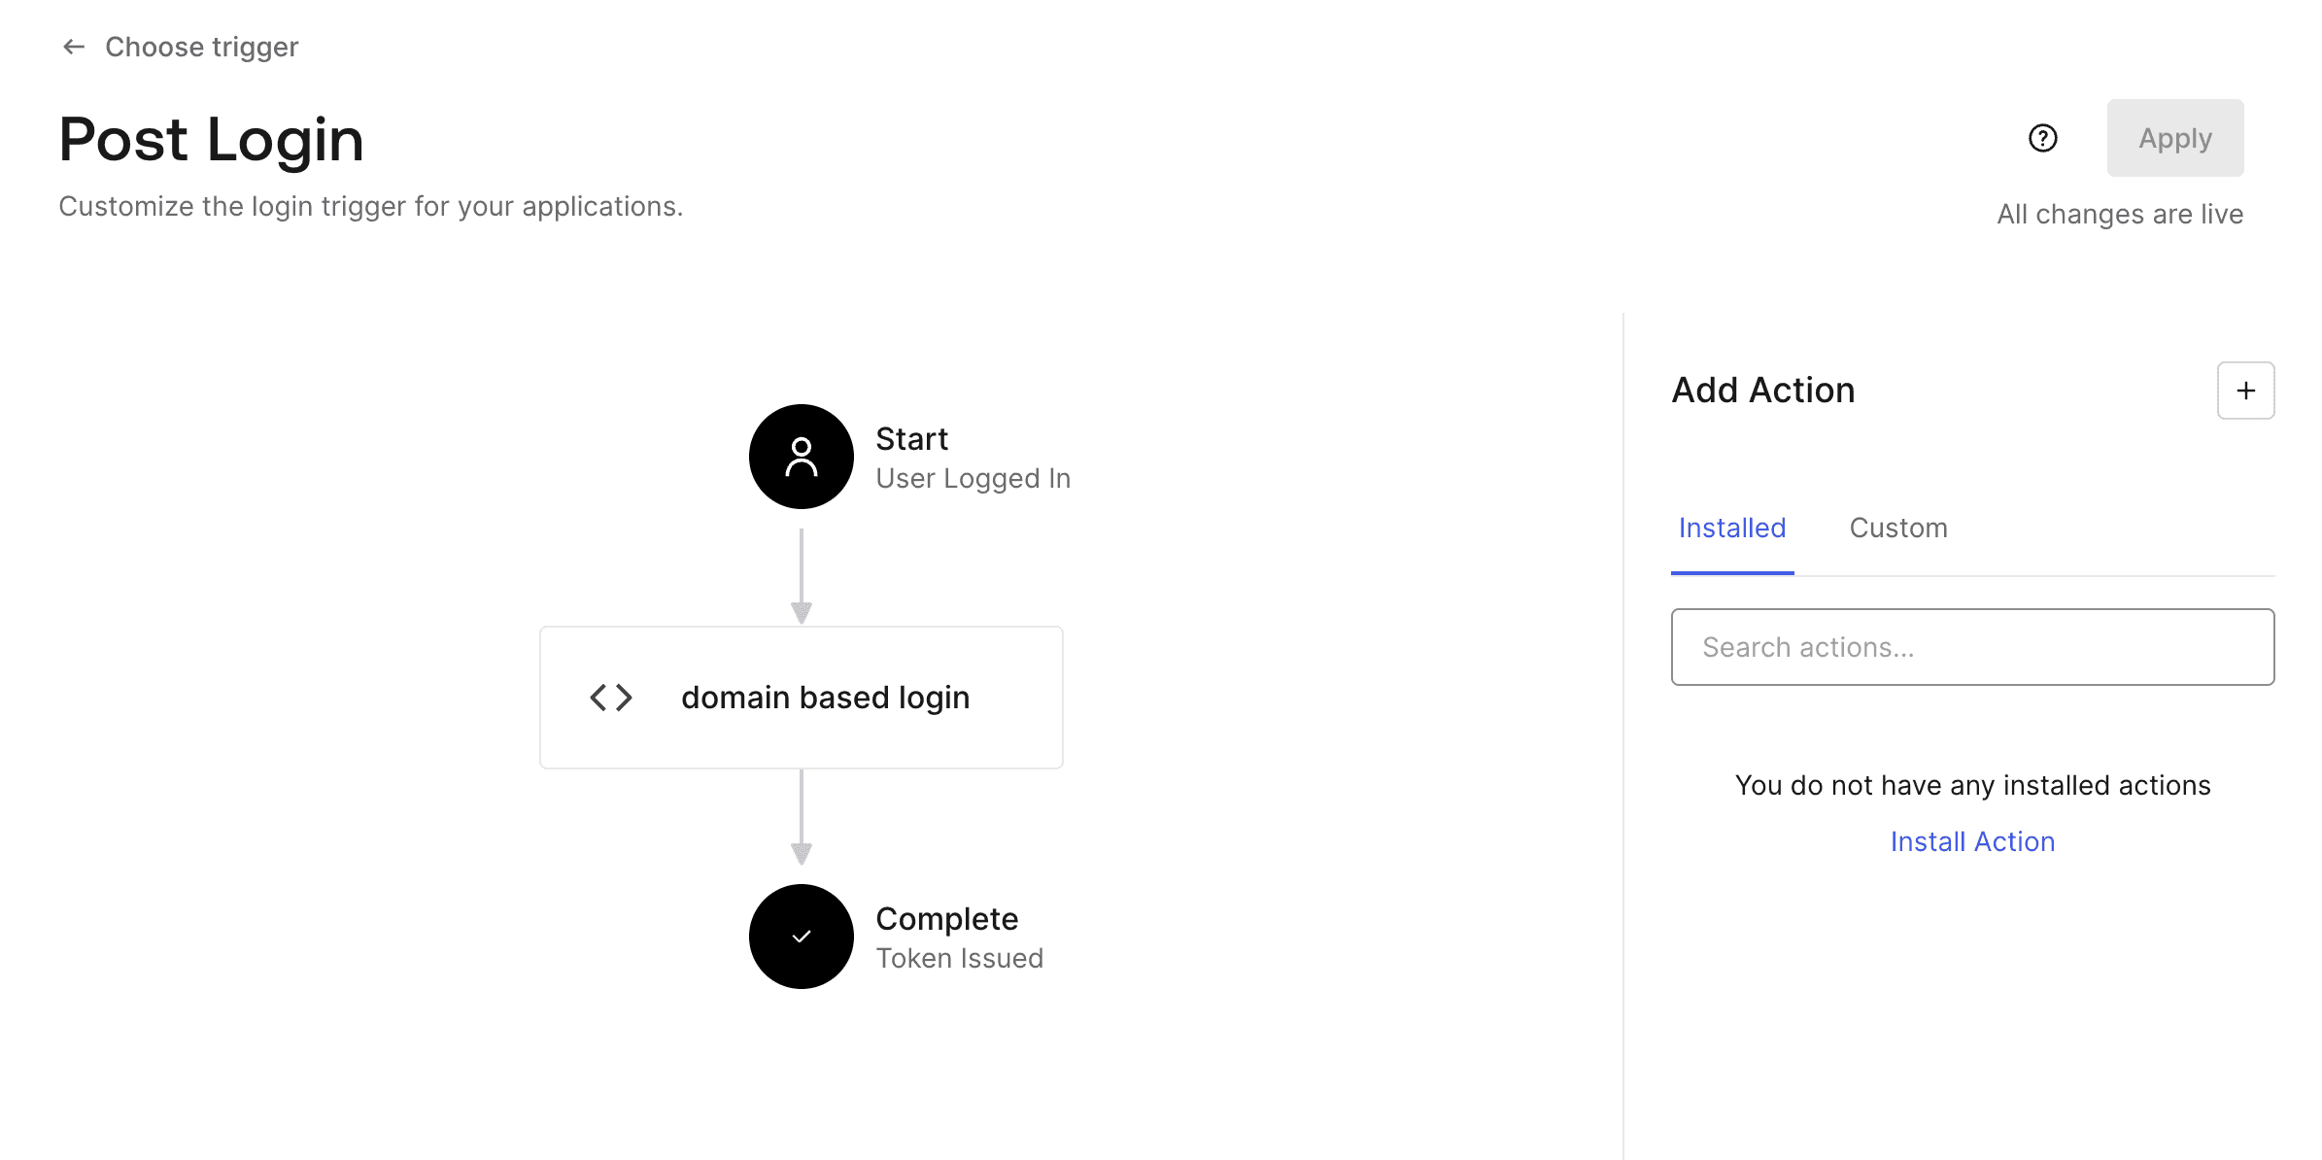Click the back arrow beside Choose trigger
2322x1160 pixels.
click(74, 47)
